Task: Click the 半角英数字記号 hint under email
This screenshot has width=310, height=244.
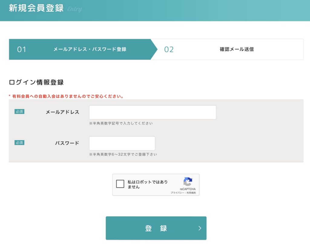Action: (x=121, y=123)
